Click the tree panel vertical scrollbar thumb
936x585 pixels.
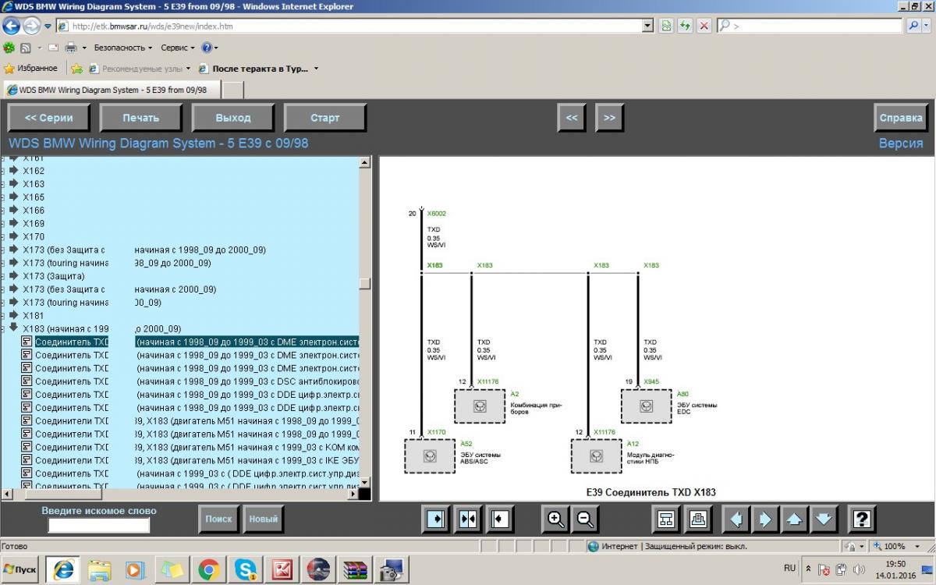364,283
